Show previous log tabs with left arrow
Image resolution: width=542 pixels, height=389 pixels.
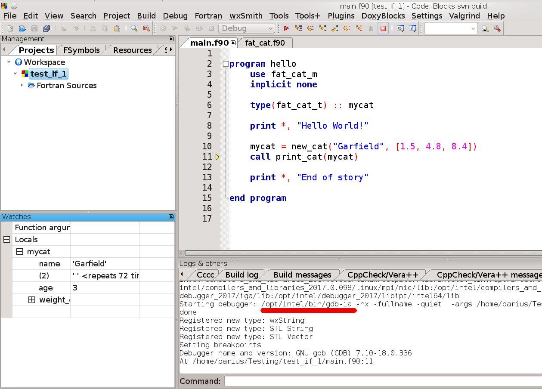(182, 275)
